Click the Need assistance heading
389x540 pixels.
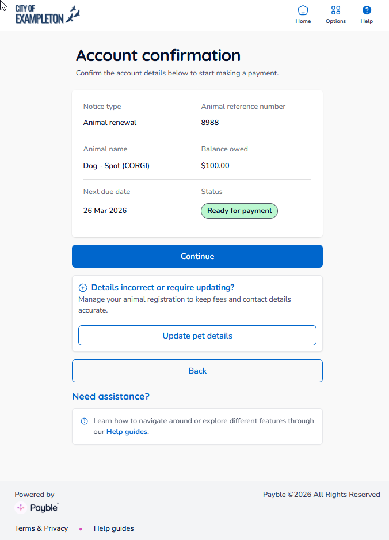111,396
